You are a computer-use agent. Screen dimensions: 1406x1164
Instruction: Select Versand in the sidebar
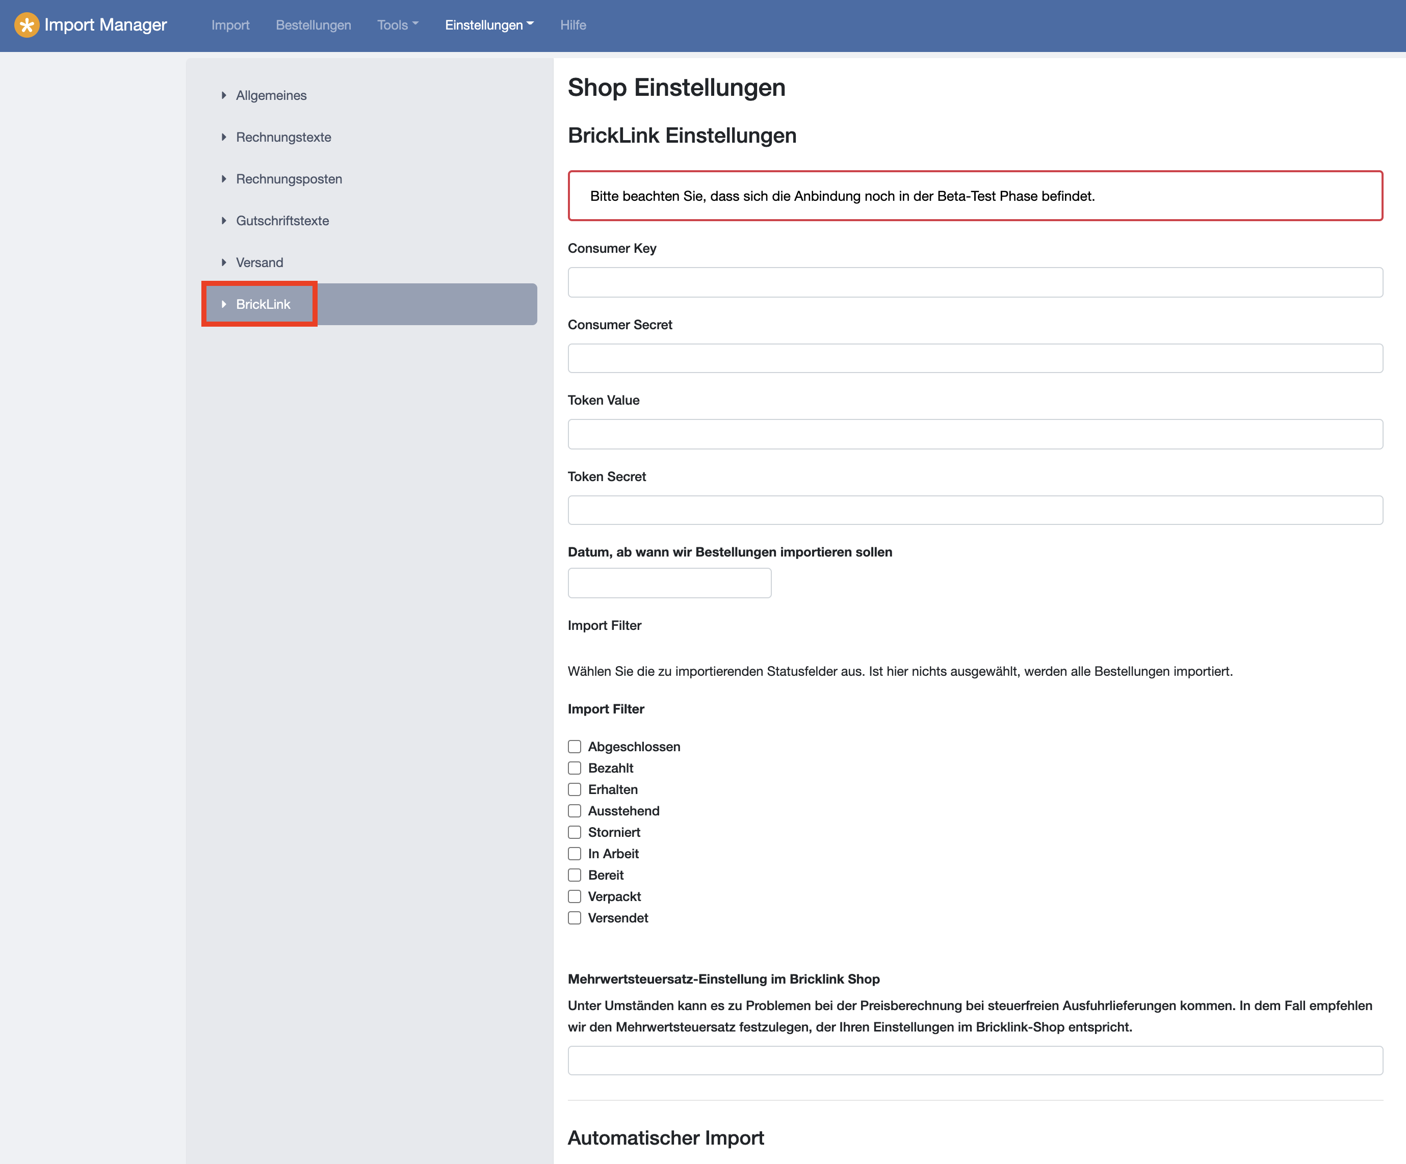click(x=259, y=262)
